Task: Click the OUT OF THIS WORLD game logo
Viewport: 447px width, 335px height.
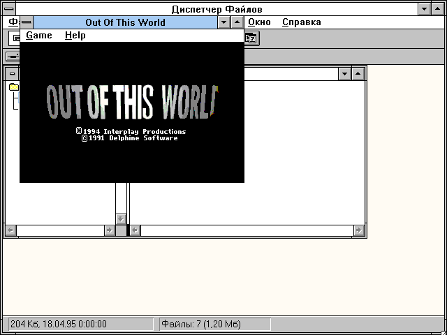Action: coord(132,102)
